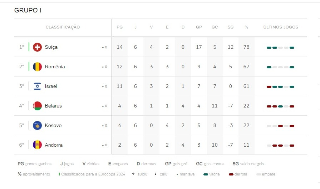Click Israel's last games result indicators
Screen dimensions: 320x189
coord(280,86)
